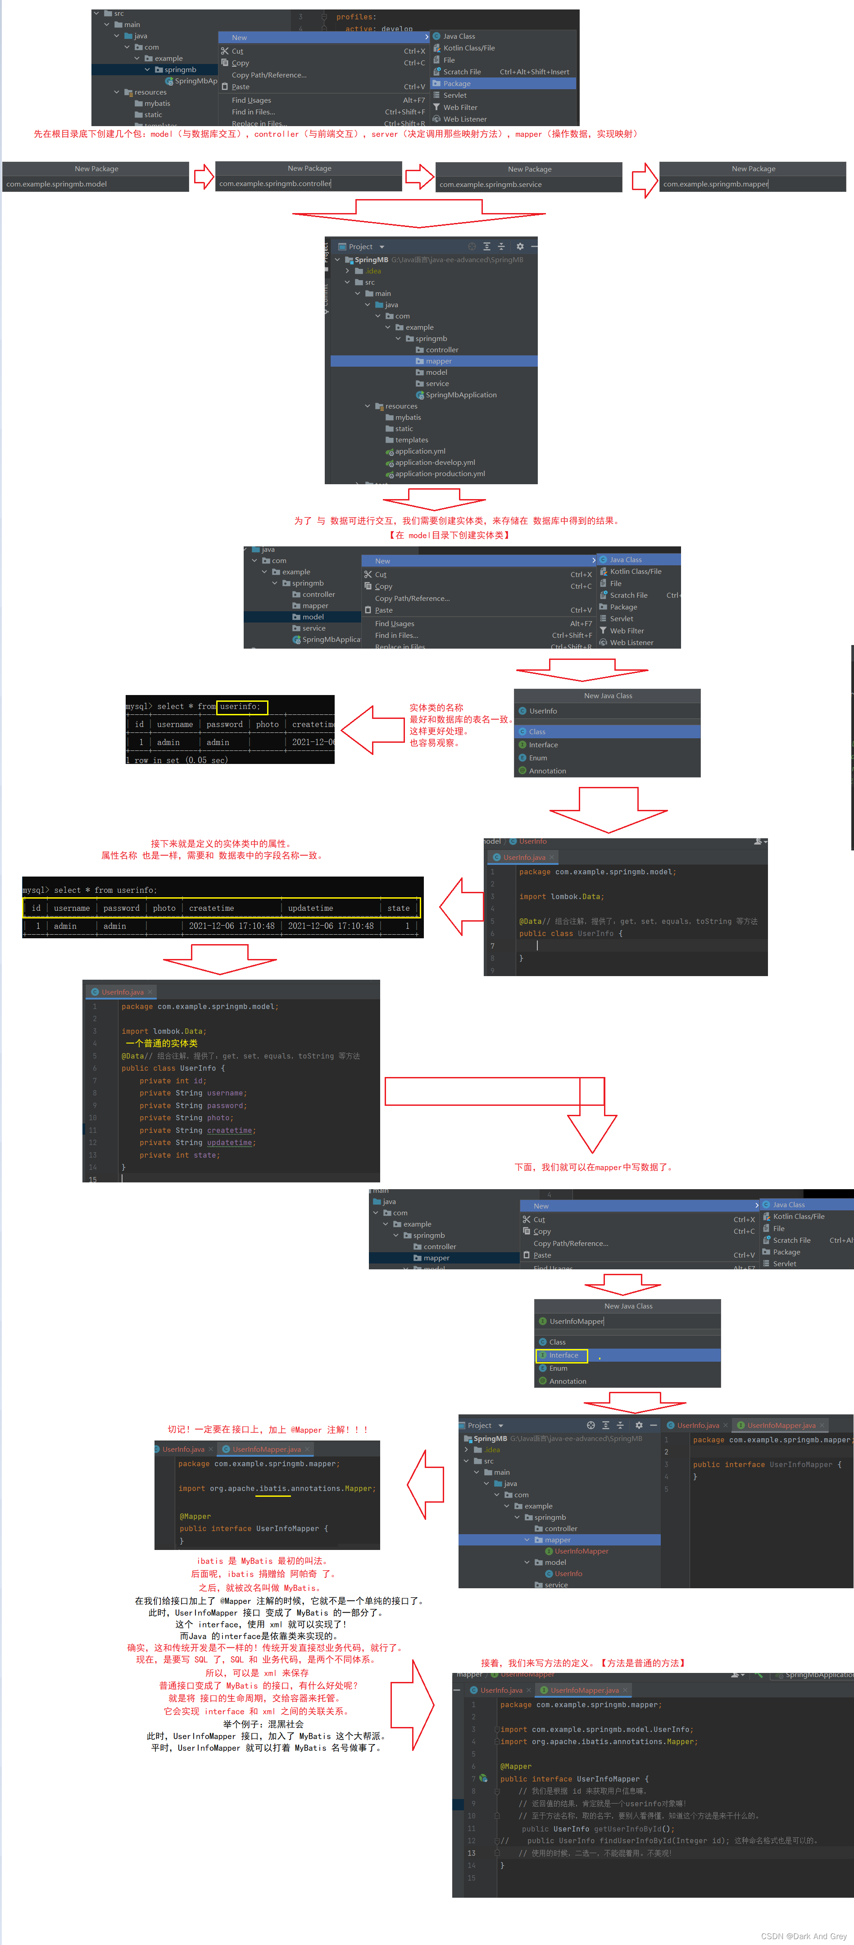Image resolution: width=854 pixels, height=1945 pixels.
Task: Click Paste in springmb folder's context menu
Action: point(323,87)
